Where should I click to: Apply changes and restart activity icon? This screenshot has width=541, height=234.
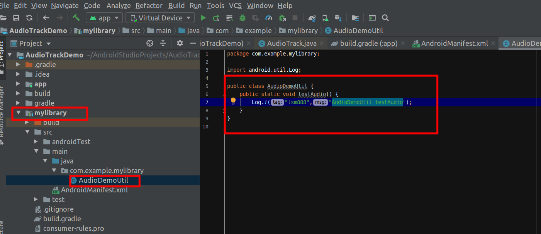pos(216,18)
